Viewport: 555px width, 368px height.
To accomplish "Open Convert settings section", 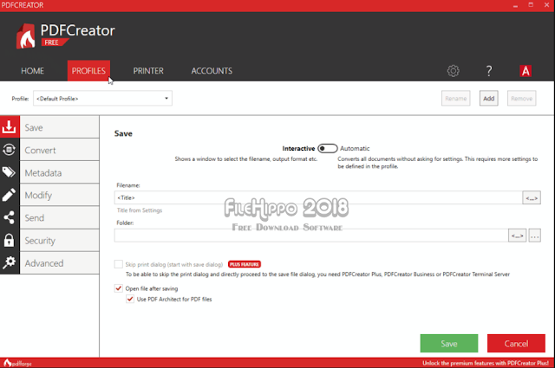I will [60, 150].
